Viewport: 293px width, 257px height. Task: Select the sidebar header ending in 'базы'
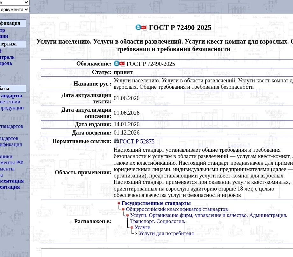(13, 89)
